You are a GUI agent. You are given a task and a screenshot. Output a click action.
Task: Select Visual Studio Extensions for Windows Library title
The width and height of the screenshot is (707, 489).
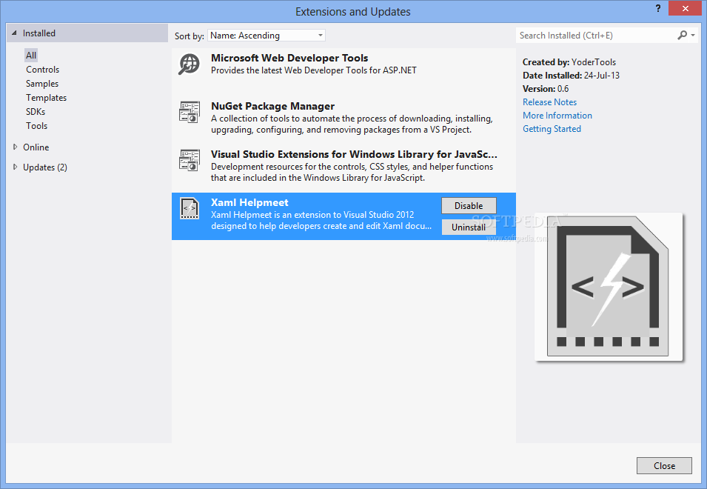click(x=354, y=154)
